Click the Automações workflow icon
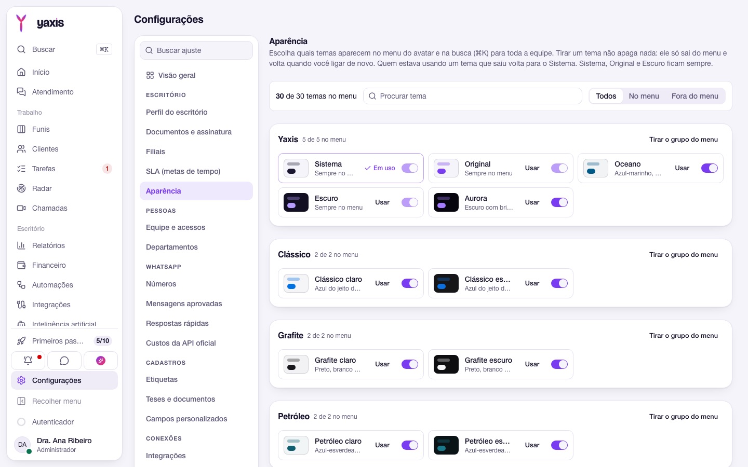748x467 pixels. 21,285
